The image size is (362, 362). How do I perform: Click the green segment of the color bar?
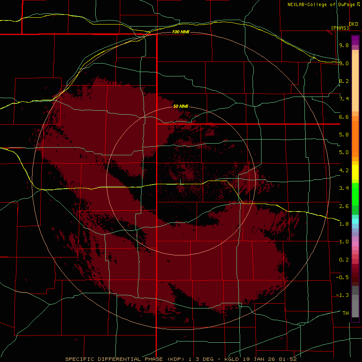point(355,194)
